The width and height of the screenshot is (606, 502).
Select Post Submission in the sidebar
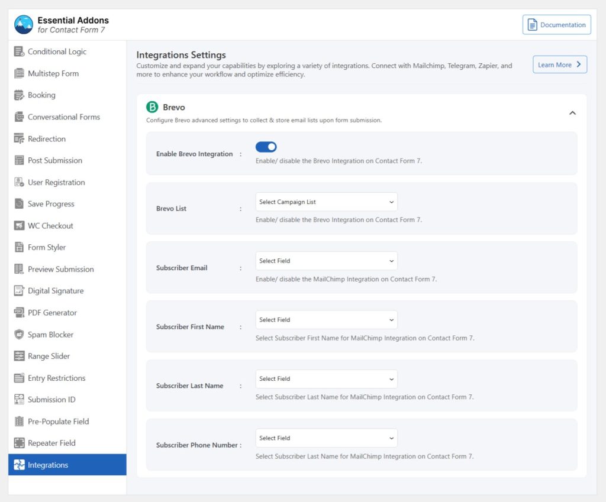67,160
